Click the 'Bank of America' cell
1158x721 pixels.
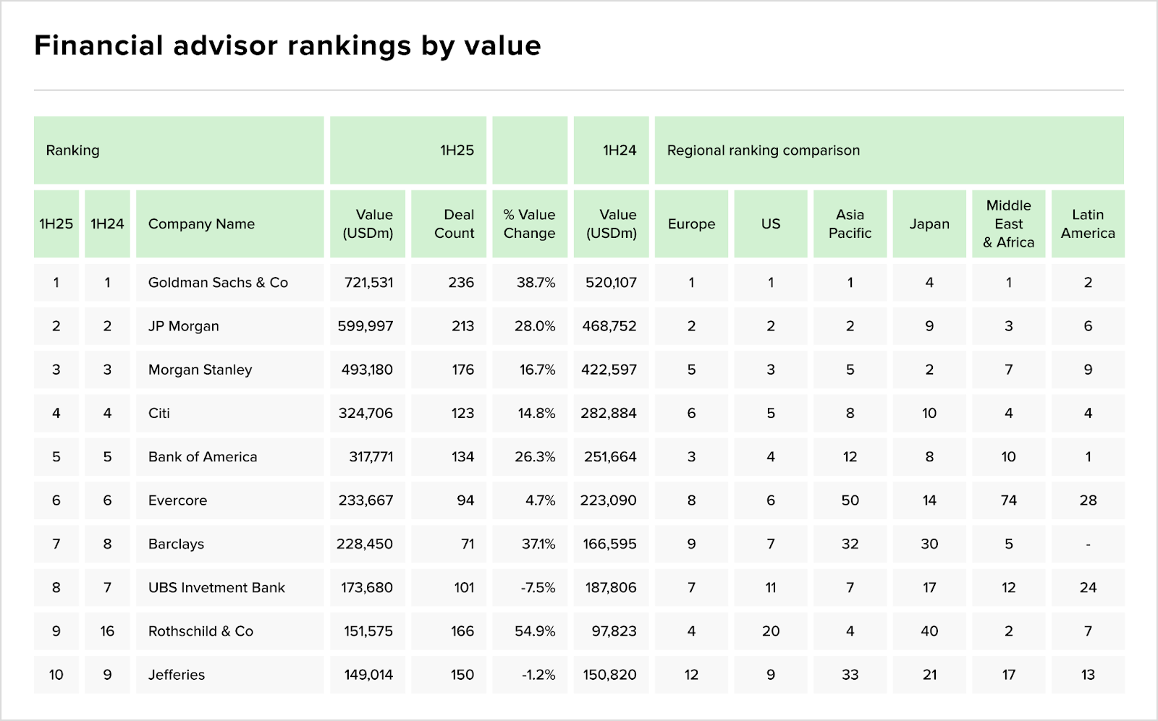pyautogui.click(x=230, y=457)
